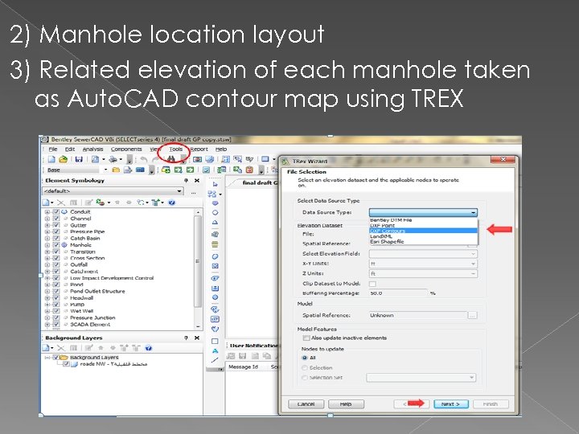The height and width of the screenshot is (434, 579).
Task: Click the Open folder icon in the main toolbar
Action: coord(64,159)
